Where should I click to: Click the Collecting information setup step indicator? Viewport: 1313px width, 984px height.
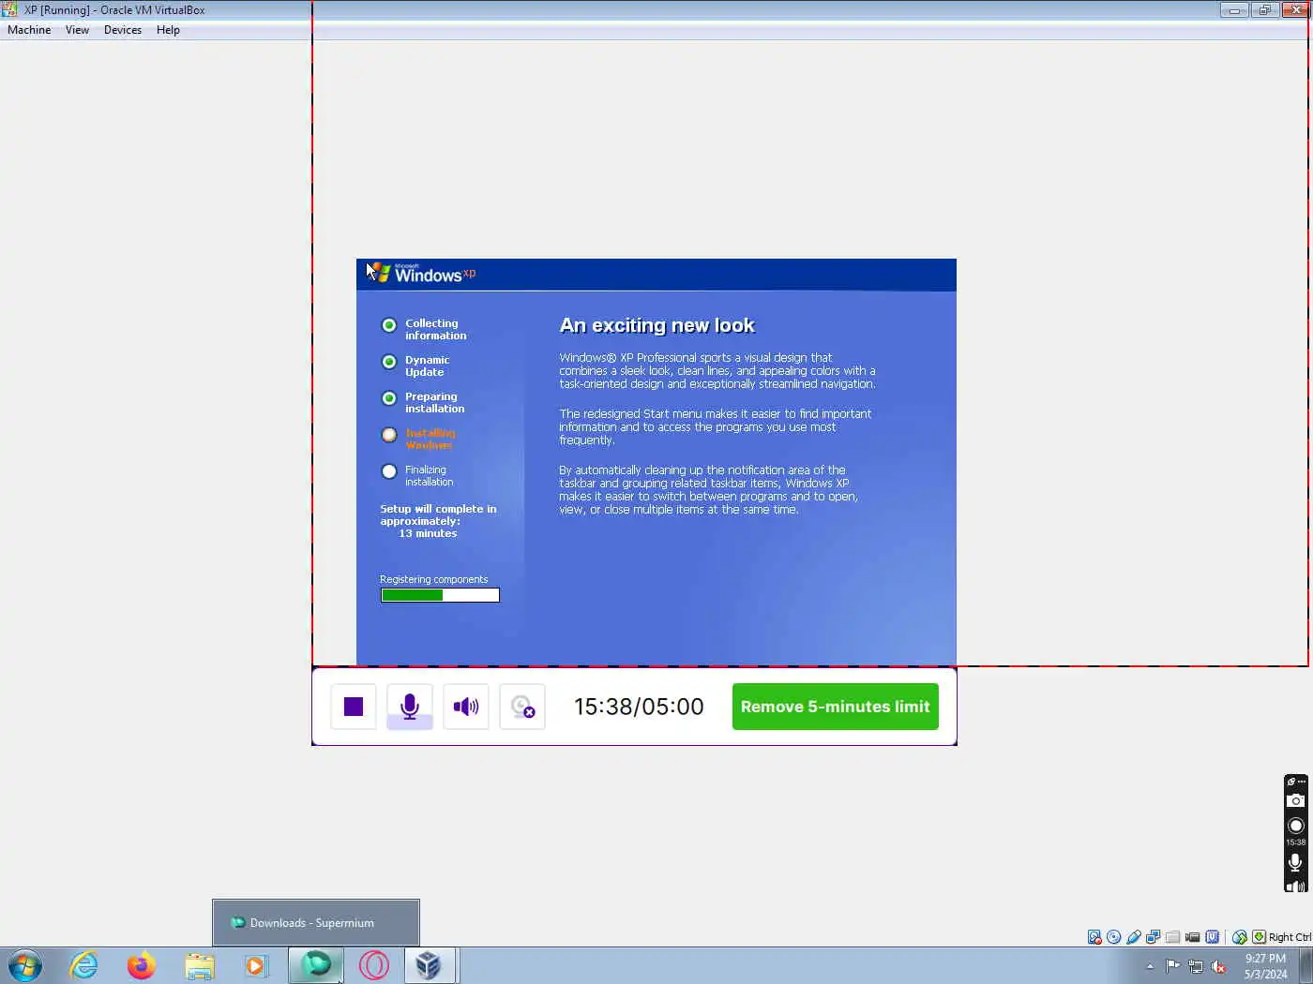(x=389, y=325)
